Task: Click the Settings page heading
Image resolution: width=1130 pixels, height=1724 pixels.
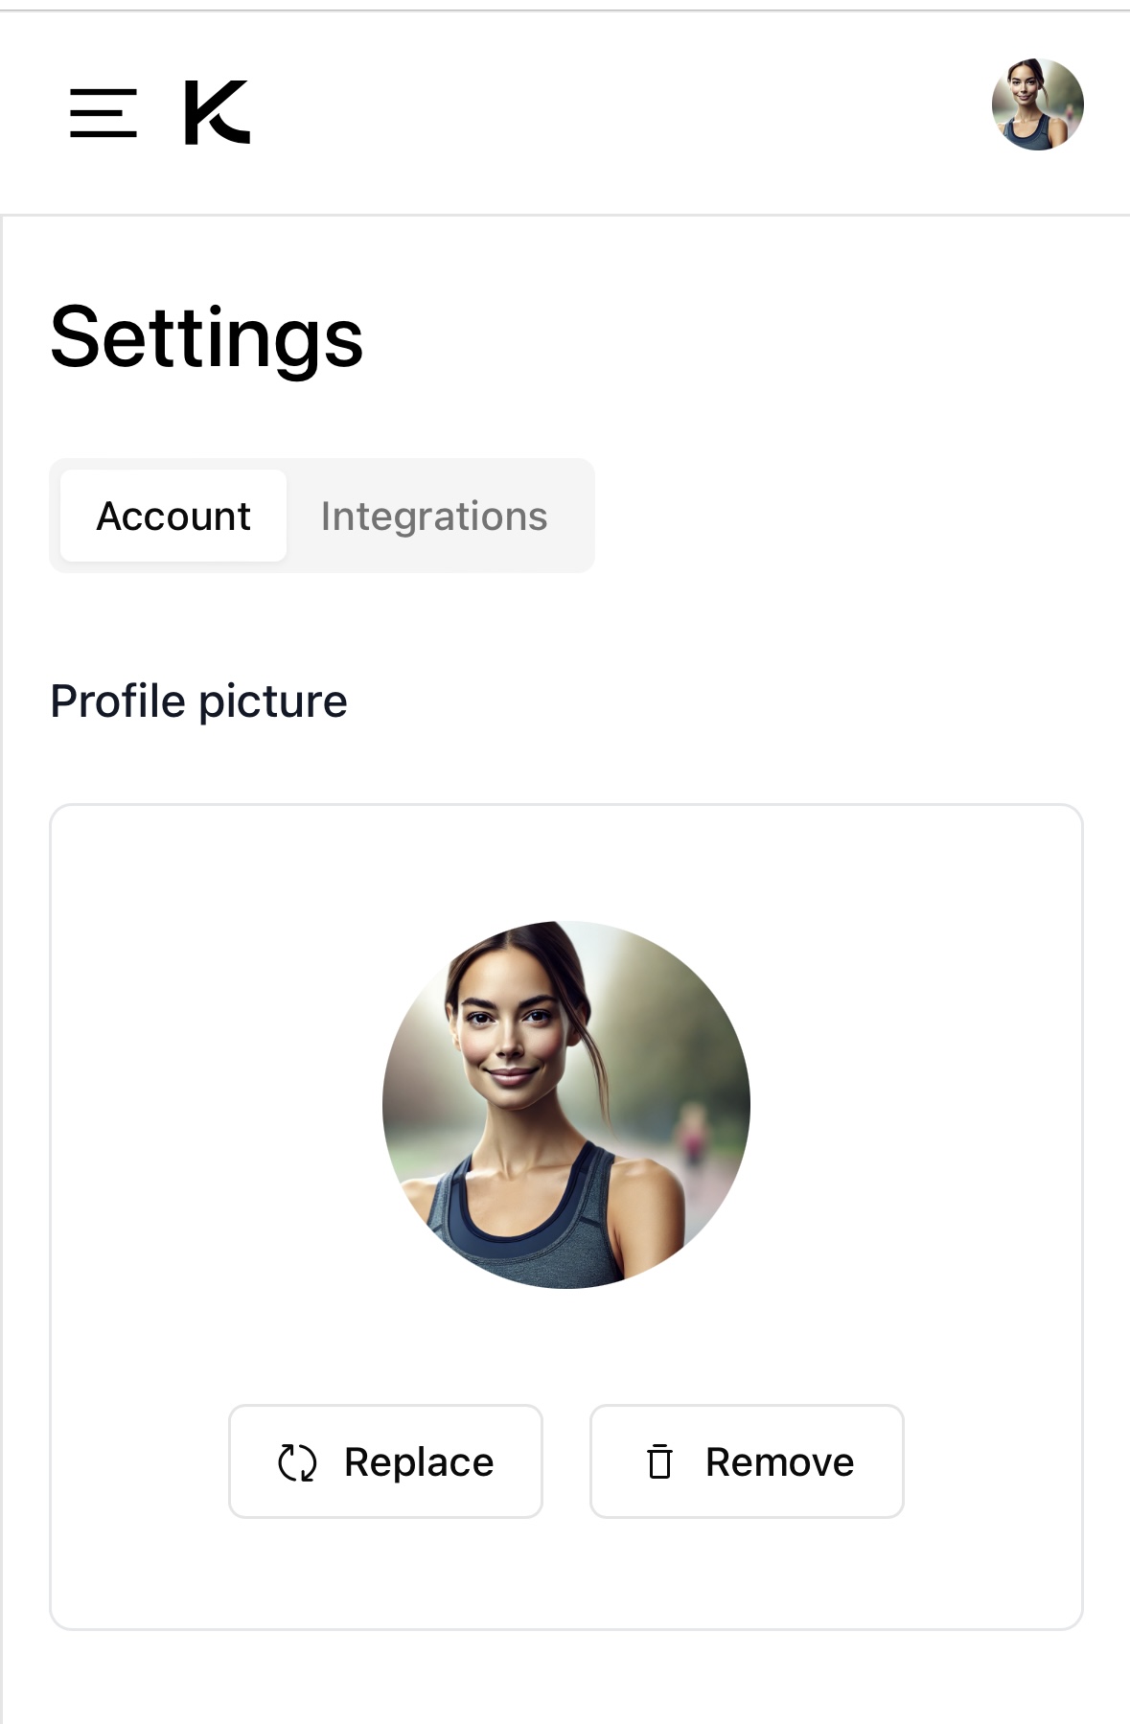Action: click(x=207, y=337)
